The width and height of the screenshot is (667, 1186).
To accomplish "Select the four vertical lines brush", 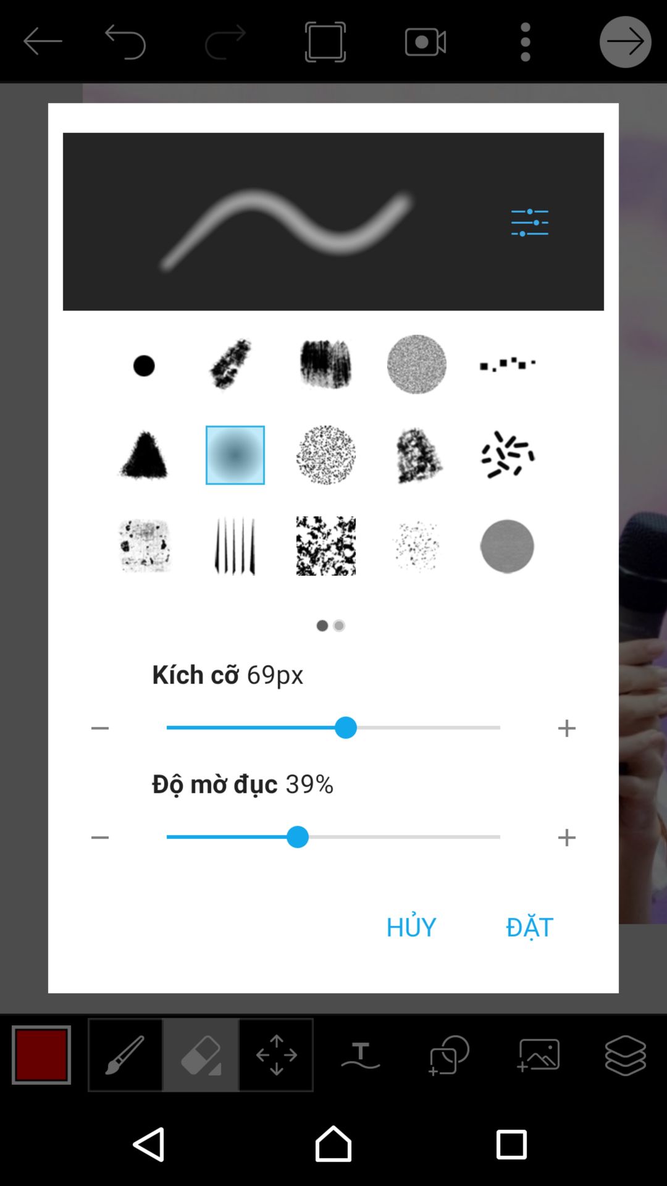I will (x=235, y=546).
